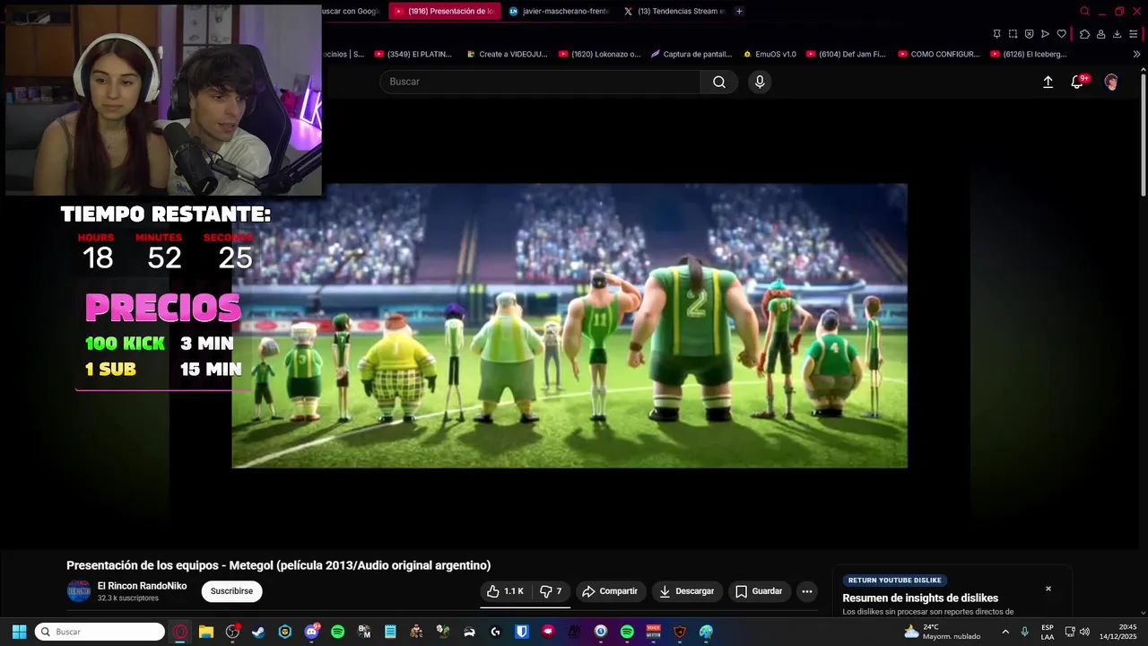This screenshot has height=646, width=1148.
Task: Open COMO CONFIGUR... bookmark
Action: pyautogui.click(x=939, y=54)
